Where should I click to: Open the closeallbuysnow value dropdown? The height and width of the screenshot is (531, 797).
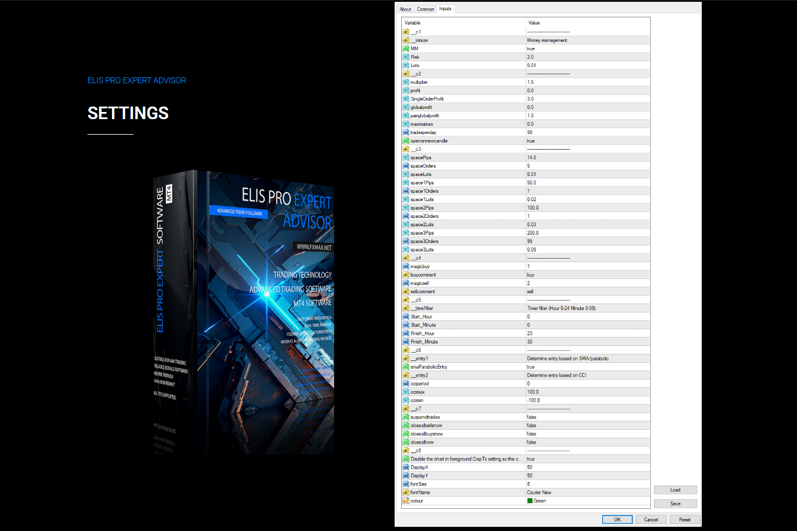point(587,434)
